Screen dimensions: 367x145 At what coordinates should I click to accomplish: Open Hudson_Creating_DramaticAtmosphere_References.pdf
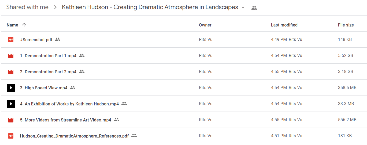[74, 136]
